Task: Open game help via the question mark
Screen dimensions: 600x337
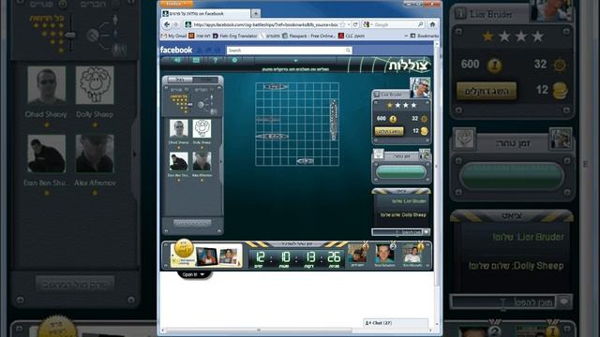Action: tap(216, 60)
